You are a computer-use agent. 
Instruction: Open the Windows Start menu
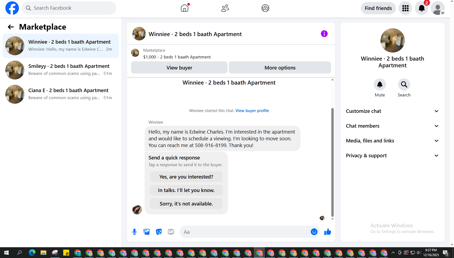pyautogui.click(x=6, y=253)
